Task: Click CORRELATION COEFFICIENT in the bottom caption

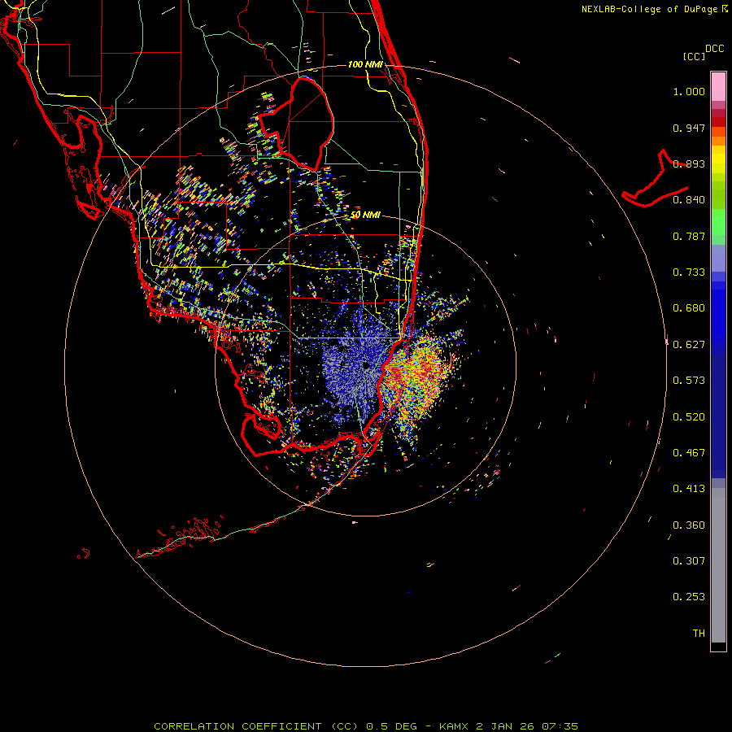Action: 237,726
